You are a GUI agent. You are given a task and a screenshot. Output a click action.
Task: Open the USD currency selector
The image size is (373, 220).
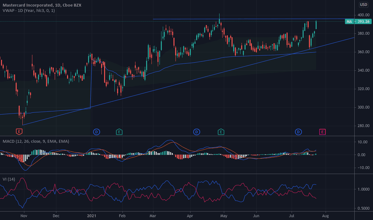coord(363,4)
